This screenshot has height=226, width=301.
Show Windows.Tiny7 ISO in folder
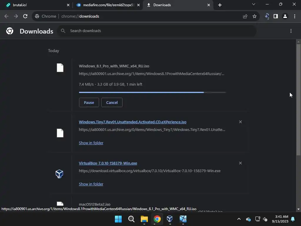[91, 143]
